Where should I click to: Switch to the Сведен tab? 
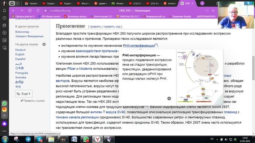[x=49, y=3]
